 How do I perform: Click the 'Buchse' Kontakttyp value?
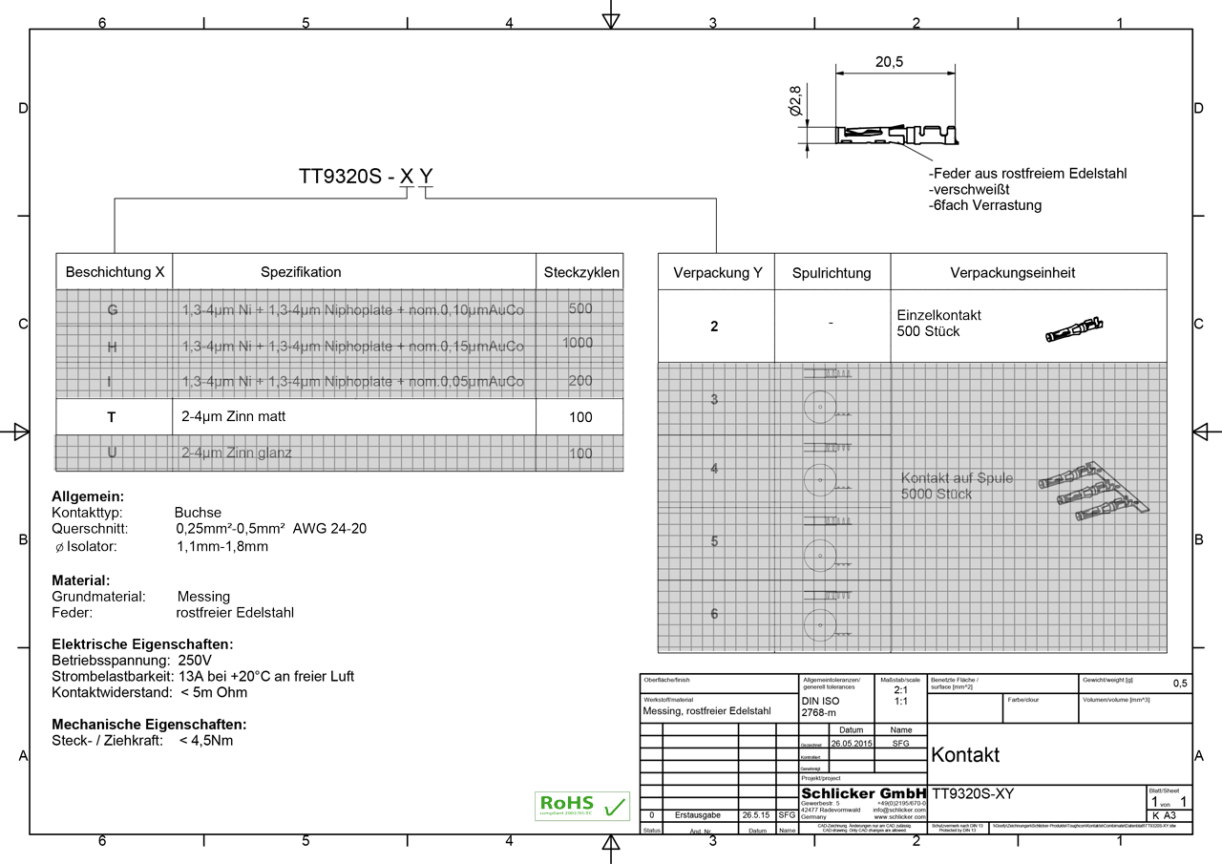[x=198, y=513]
